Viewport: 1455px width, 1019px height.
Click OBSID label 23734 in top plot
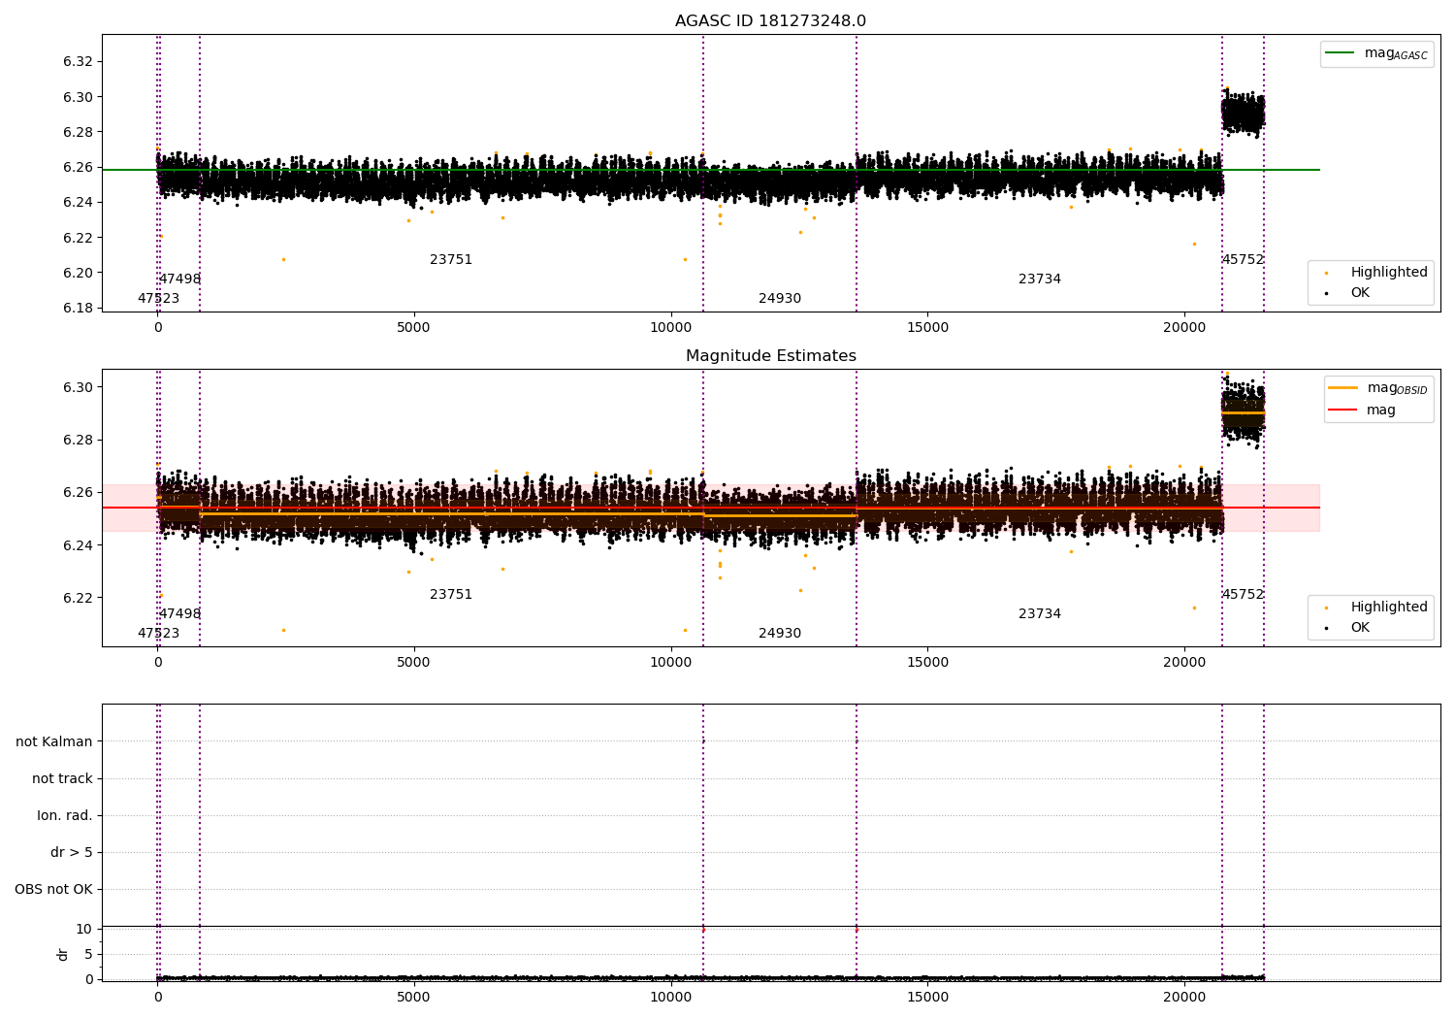pos(1040,279)
